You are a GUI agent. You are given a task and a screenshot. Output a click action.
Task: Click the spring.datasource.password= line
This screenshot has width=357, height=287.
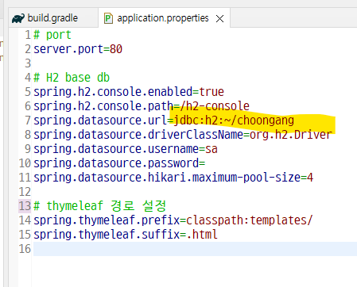(x=119, y=163)
